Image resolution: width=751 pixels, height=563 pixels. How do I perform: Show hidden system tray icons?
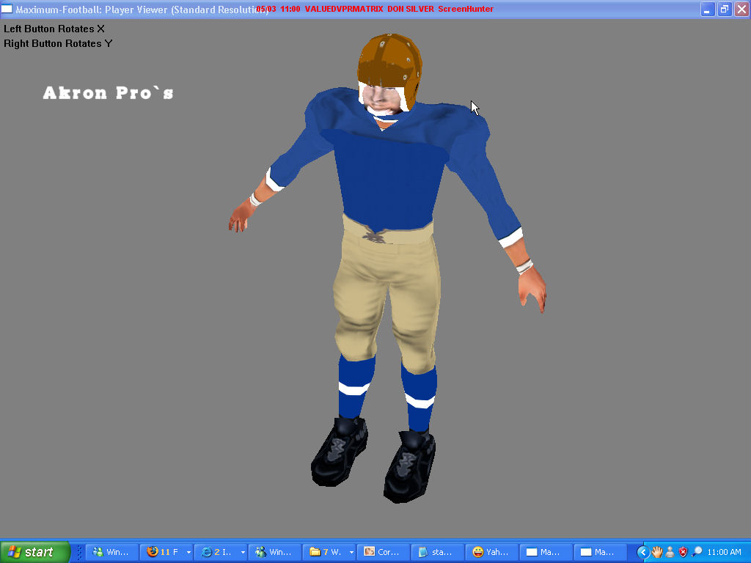pos(642,553)
